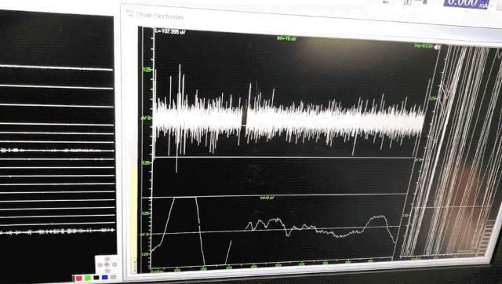Click the red color swatch
Viewport: 502px width, 284px height.
coord(78,279)
